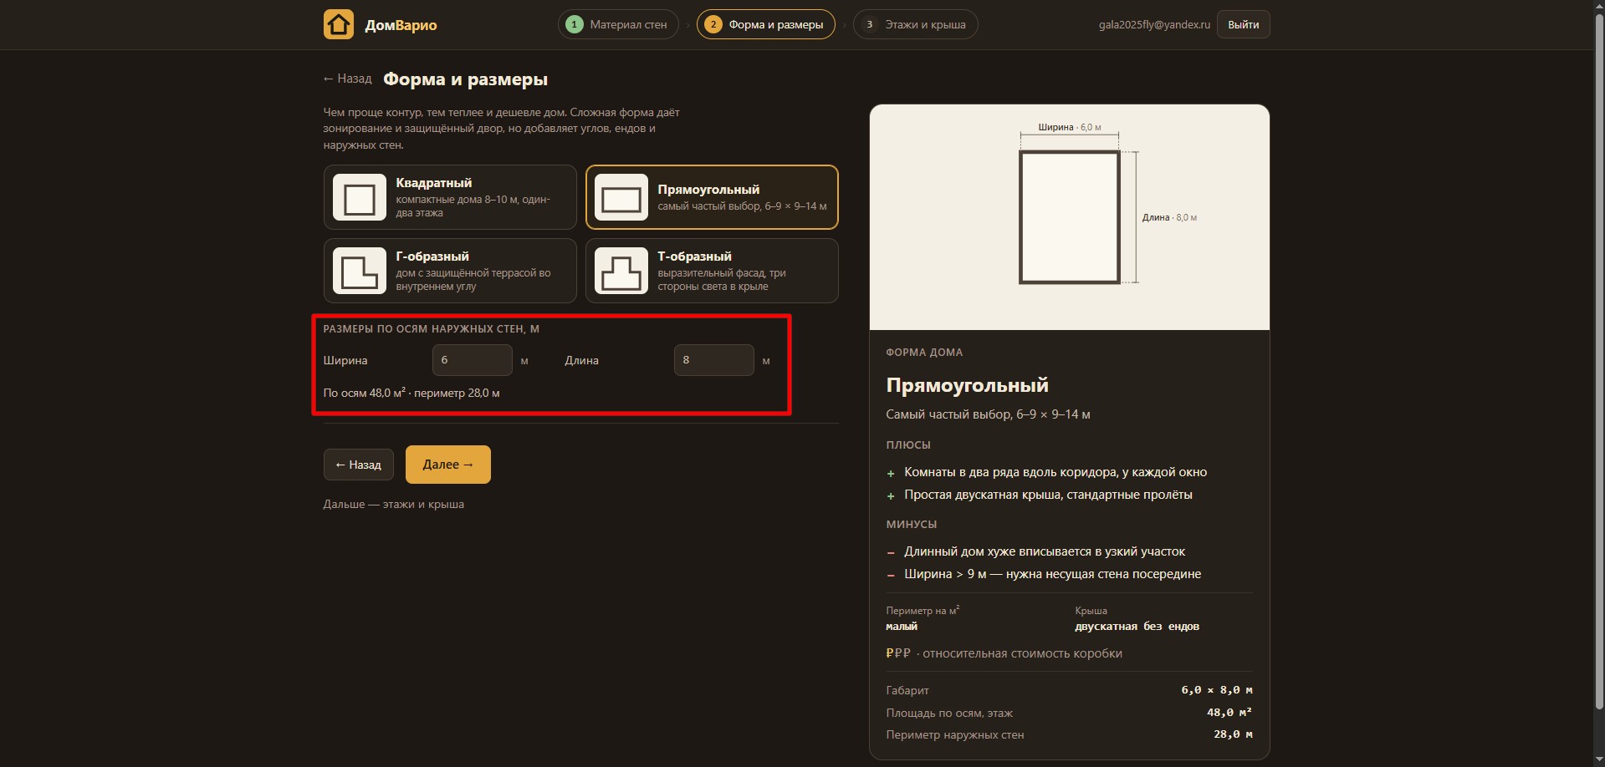Click the bottom ← Назад button
This screenshot has width=1605, height=767.
click(359, 465)
